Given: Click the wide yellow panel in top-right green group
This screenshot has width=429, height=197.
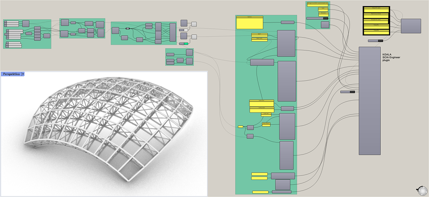Looking at the screenshot, I should [x=317, y=5].
